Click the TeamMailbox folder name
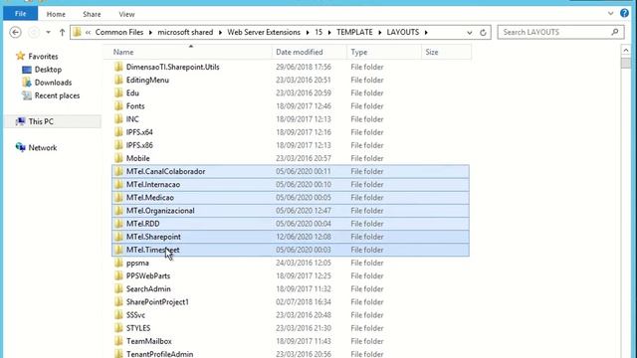The height and width of the screenshot is (358, 637). (149, 341)
